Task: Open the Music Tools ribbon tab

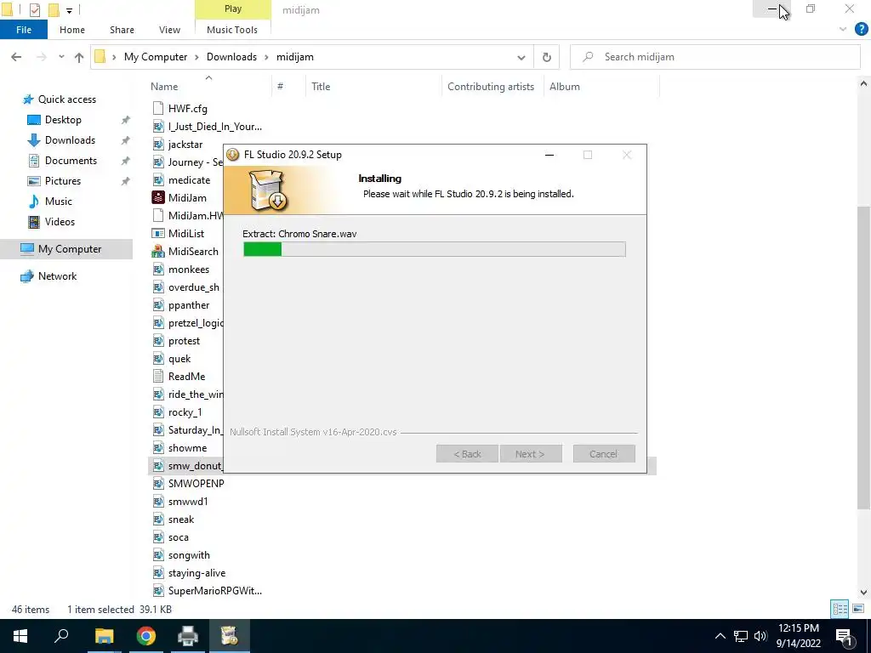Action: point(232,30)
